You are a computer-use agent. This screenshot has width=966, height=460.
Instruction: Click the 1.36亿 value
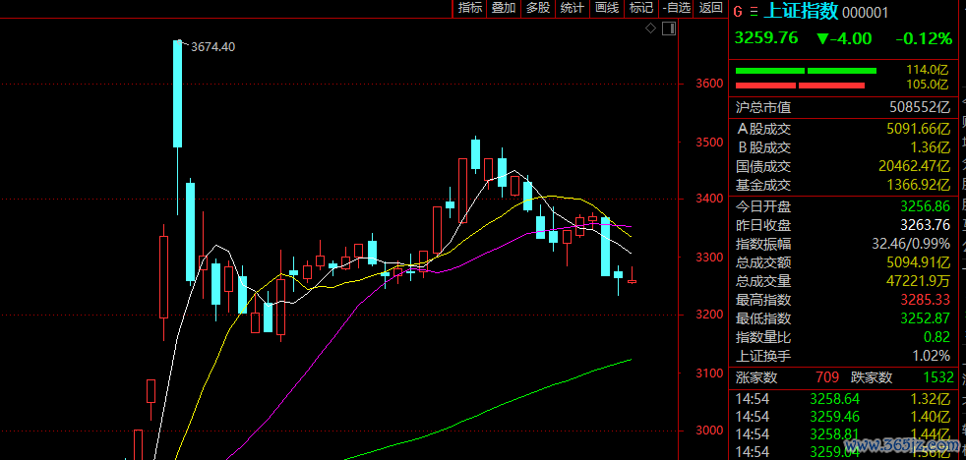[x=931, y=147]
